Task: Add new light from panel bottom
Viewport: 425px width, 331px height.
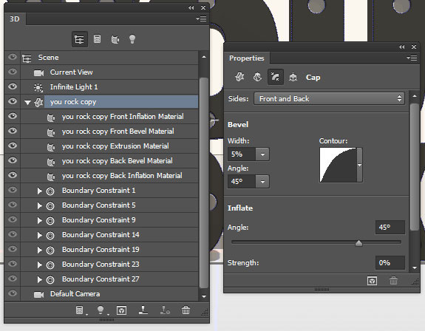Action: (x=101, y=310)
